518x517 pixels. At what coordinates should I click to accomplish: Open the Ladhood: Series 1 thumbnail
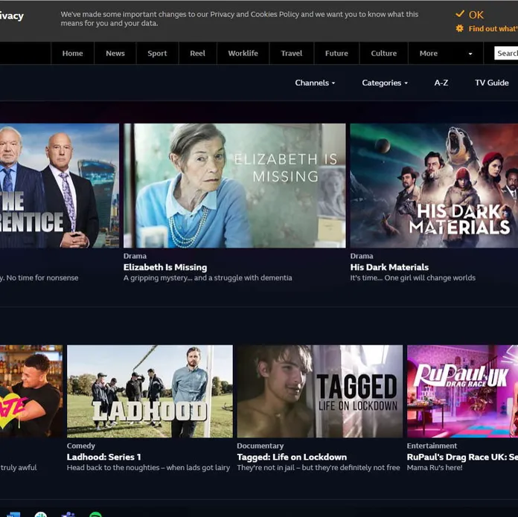(150, 391)
